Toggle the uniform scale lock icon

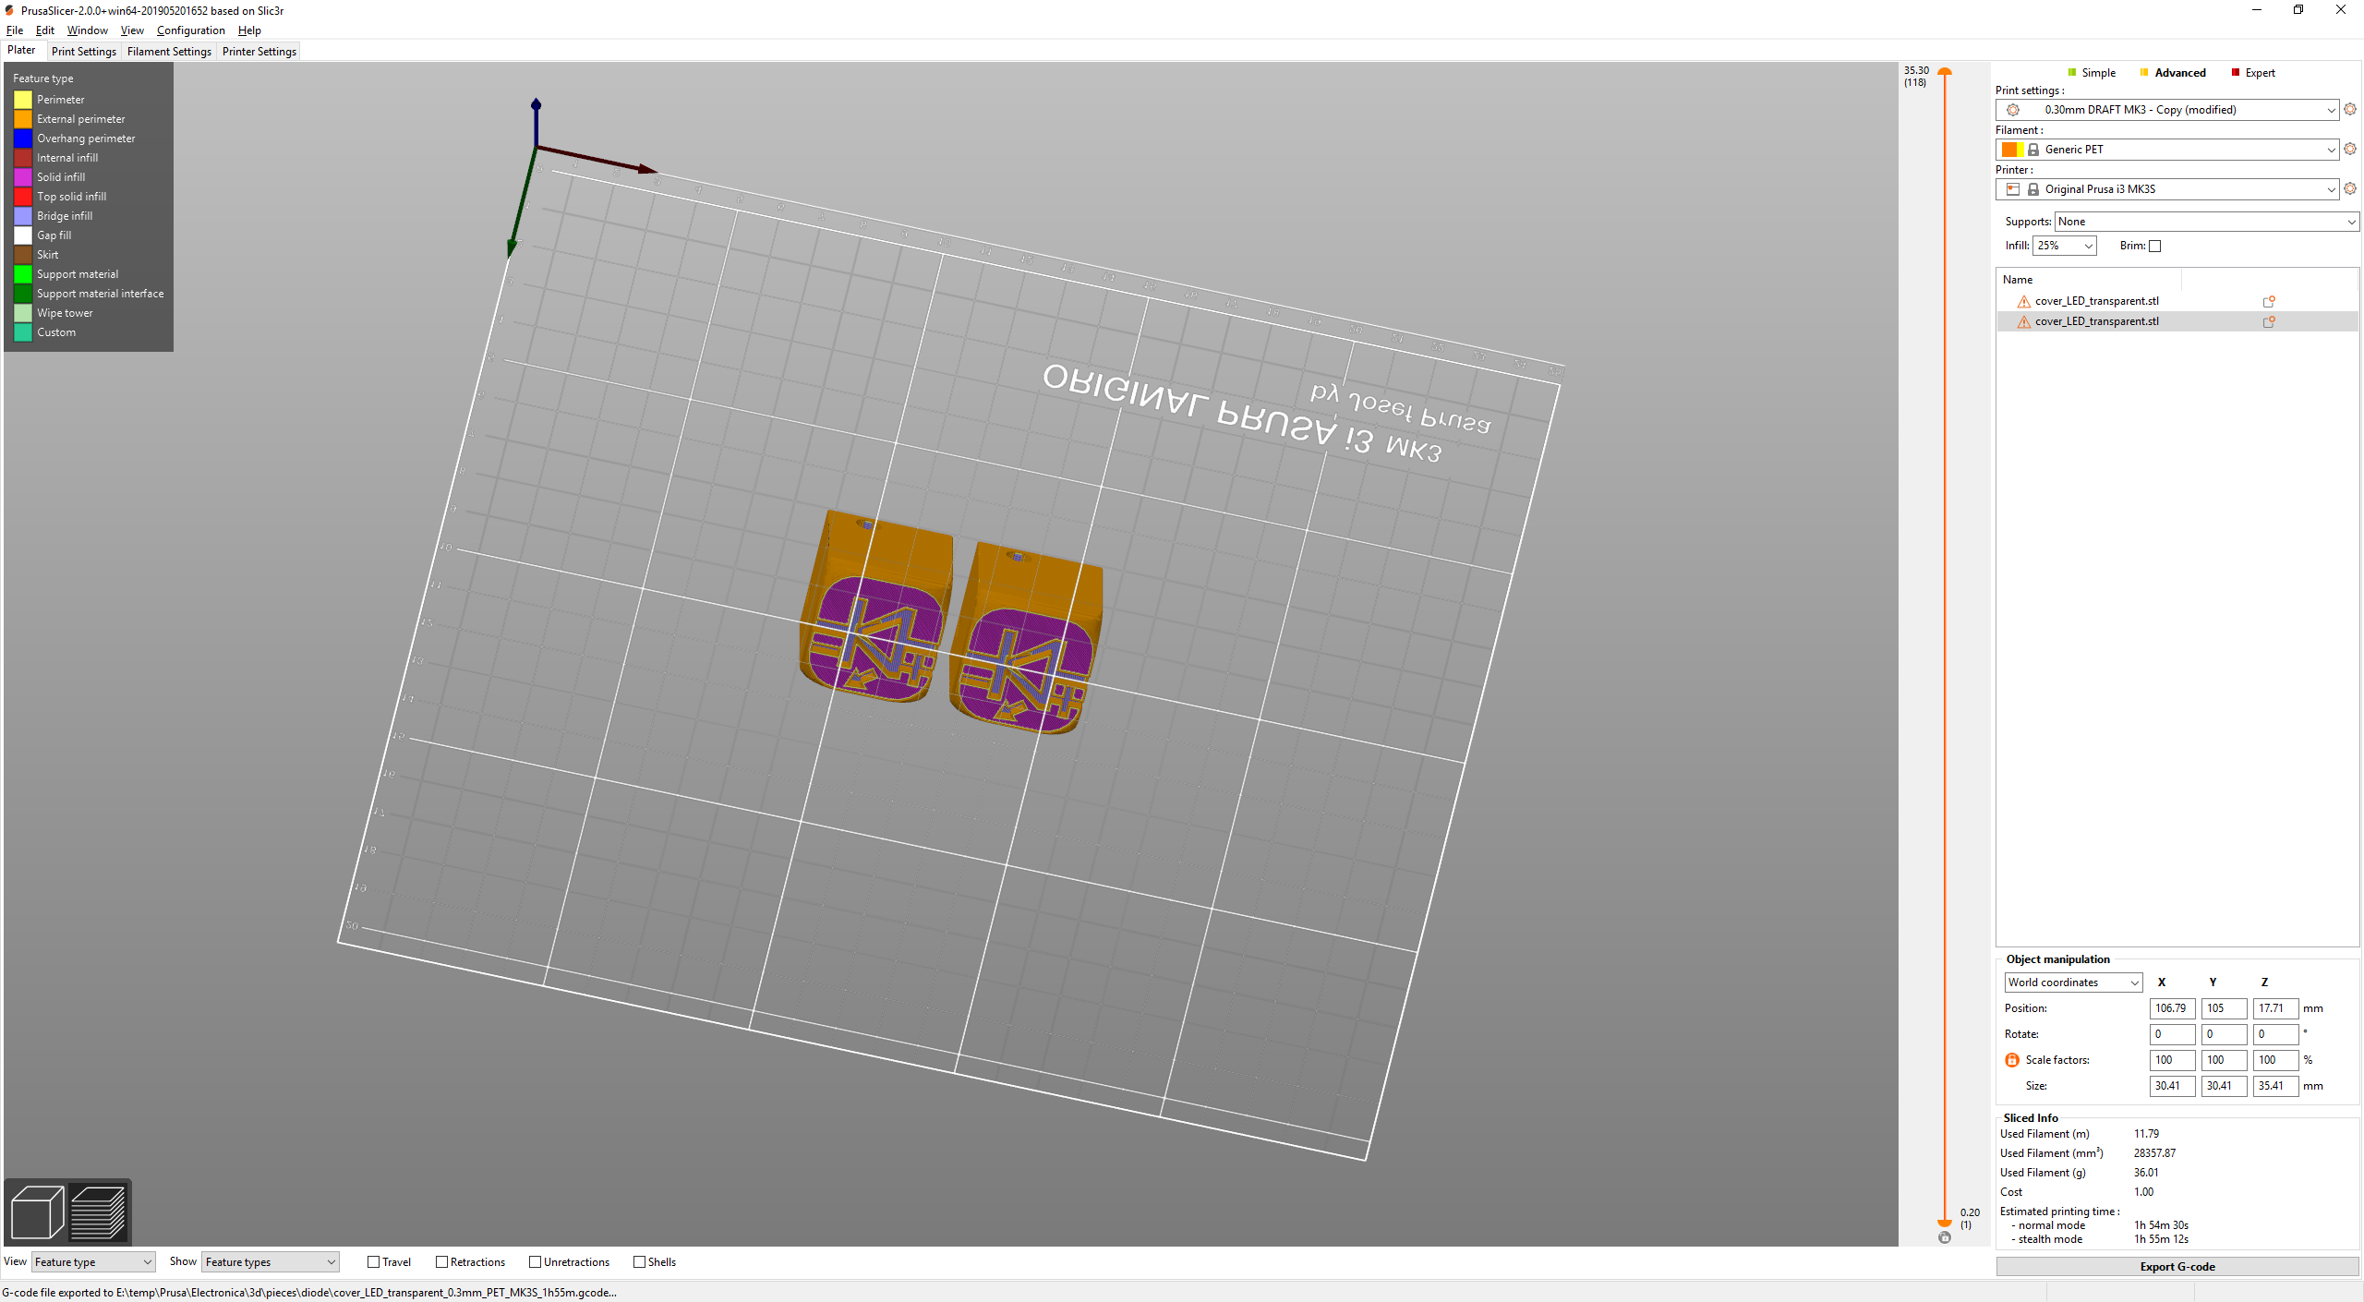(x=2012, y=1060)
